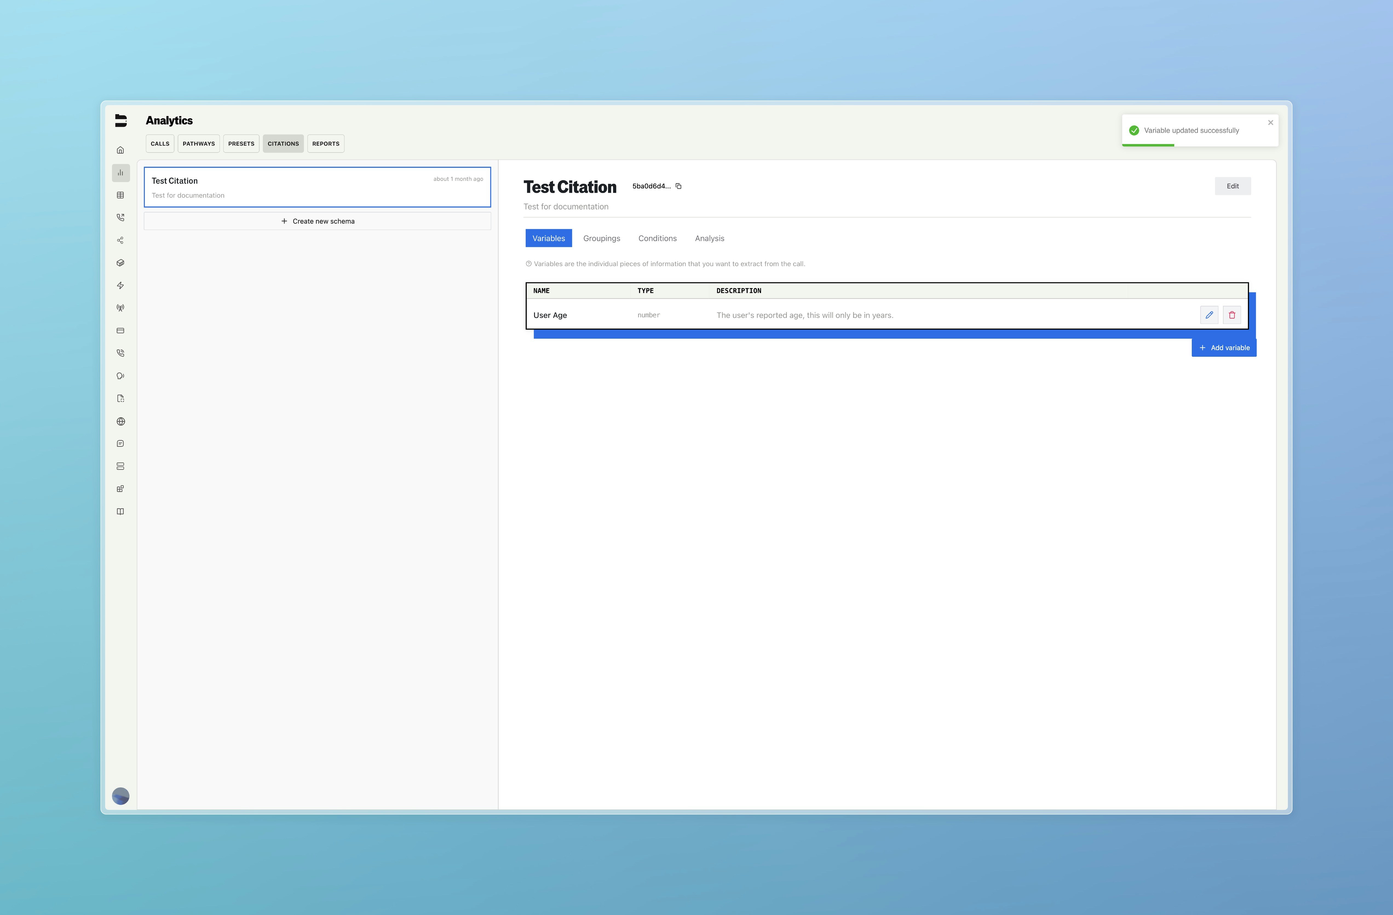The width and height of the screenshot is (1393, 915).
Task: Open the Conditions tab
Action: pyautogui.click(x=657, y=238)
